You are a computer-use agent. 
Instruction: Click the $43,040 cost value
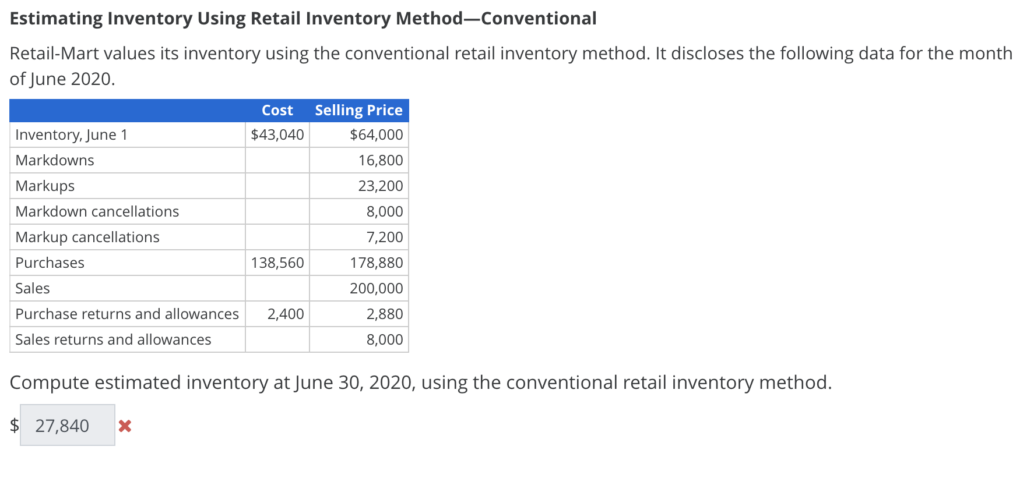coord(277,134)
